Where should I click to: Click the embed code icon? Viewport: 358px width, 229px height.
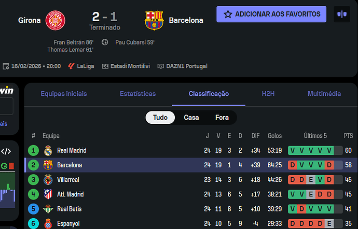point(6,151)
